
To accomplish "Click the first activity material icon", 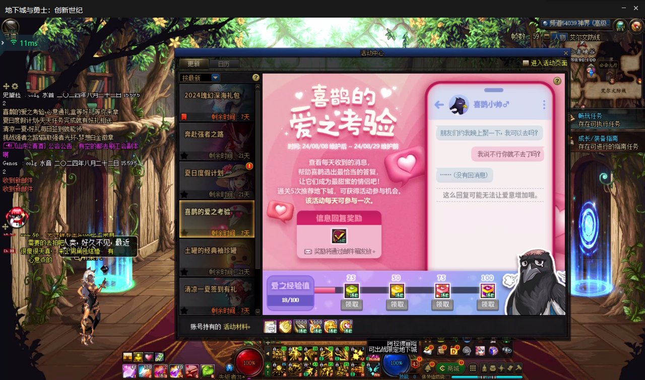I will (x=270, y=326).
